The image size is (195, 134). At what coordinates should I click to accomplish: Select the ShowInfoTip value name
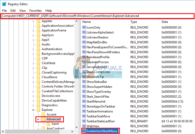(95, 77)
